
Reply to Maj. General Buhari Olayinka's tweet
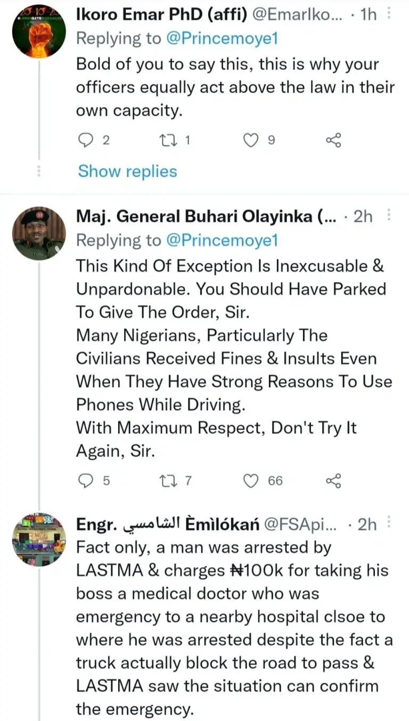tap(86, 481)
